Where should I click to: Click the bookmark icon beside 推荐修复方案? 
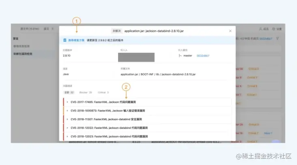[x=65, y=40]
